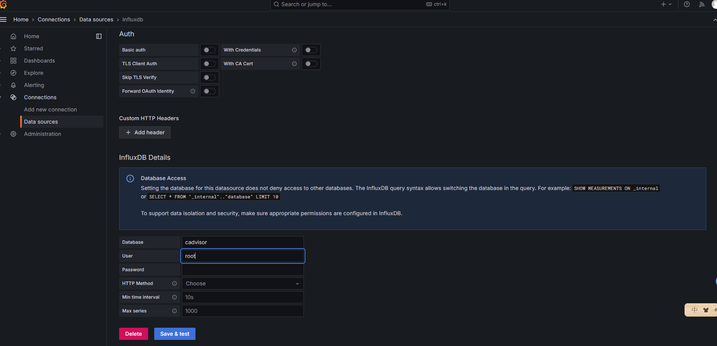Toggle the hamburger menu icon
The width and height of the screenshot is (717, 346).
click(3, 19)
